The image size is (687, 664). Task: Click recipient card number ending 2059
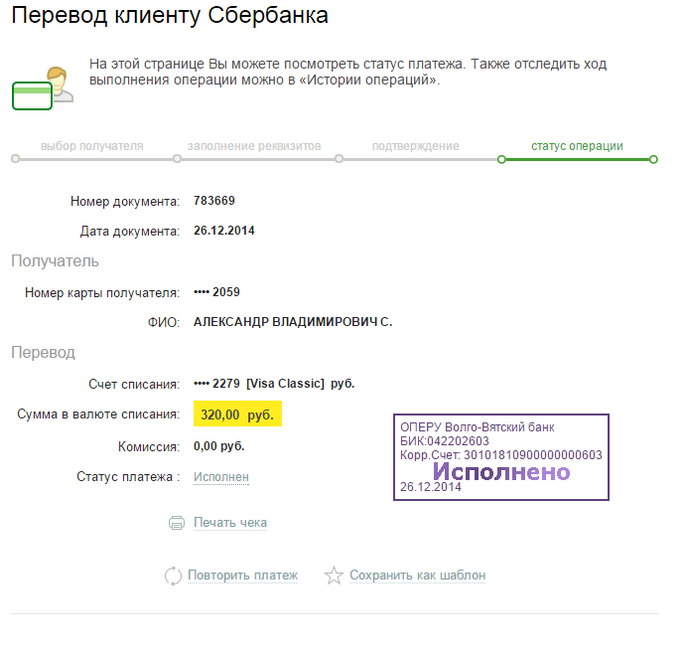pyautogui.click(x=216, y=292)
